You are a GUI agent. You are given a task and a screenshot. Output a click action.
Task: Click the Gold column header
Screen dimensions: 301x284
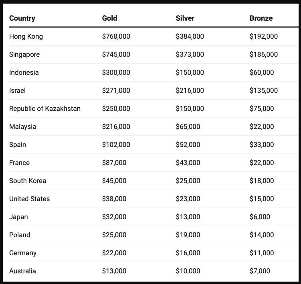109,18
